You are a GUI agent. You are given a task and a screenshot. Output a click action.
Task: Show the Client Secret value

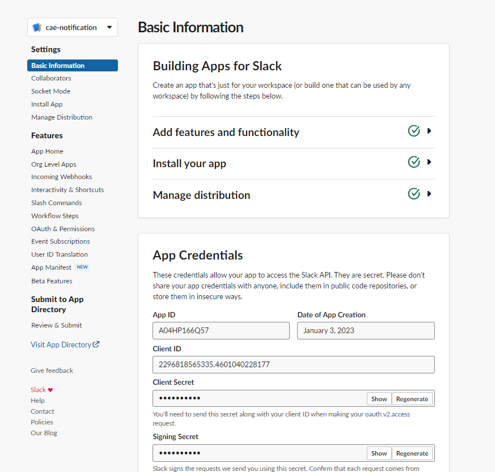(379, 399)
